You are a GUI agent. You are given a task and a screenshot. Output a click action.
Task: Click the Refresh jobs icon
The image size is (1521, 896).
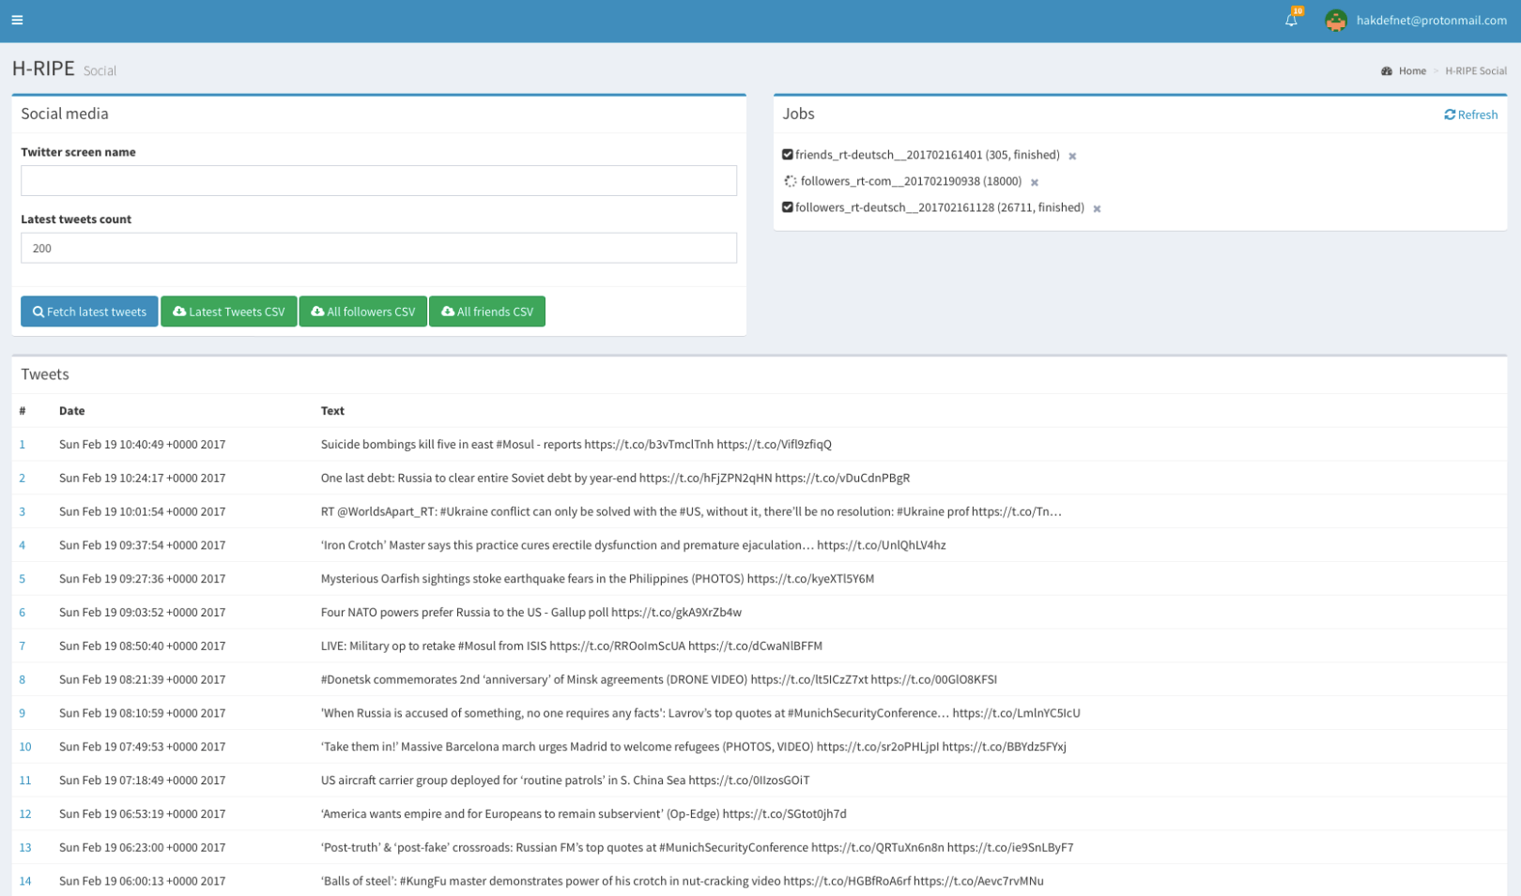point(1450,114)
